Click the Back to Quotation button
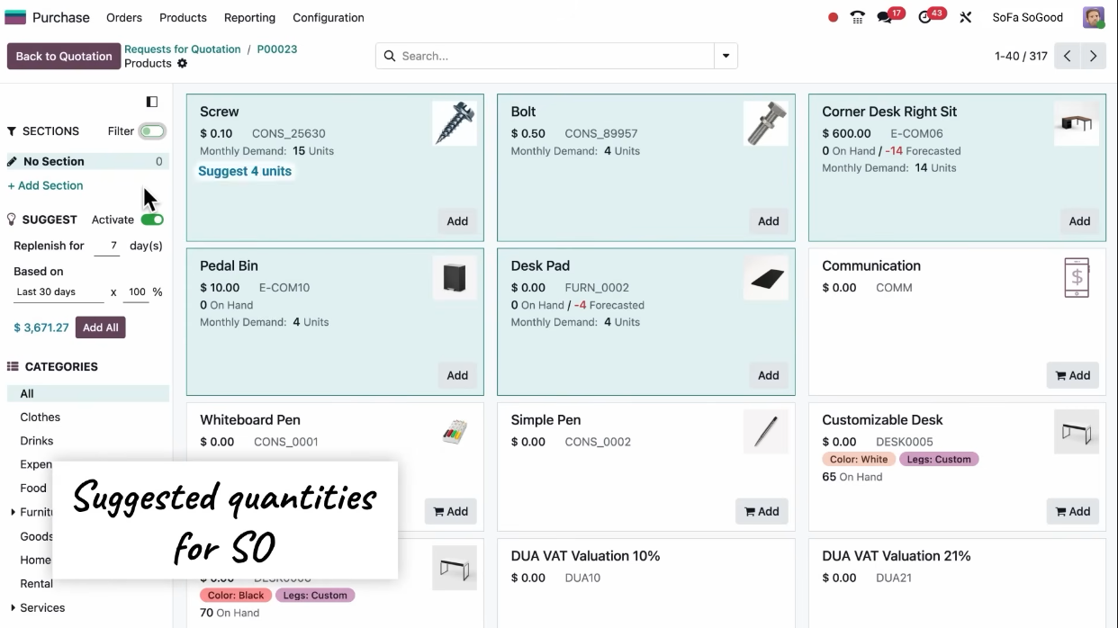This screenshot has height=628, width=1118. (x=64, y=56)
